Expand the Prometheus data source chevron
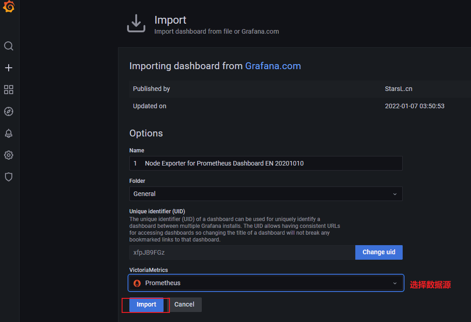 click(x=394, y=283)
